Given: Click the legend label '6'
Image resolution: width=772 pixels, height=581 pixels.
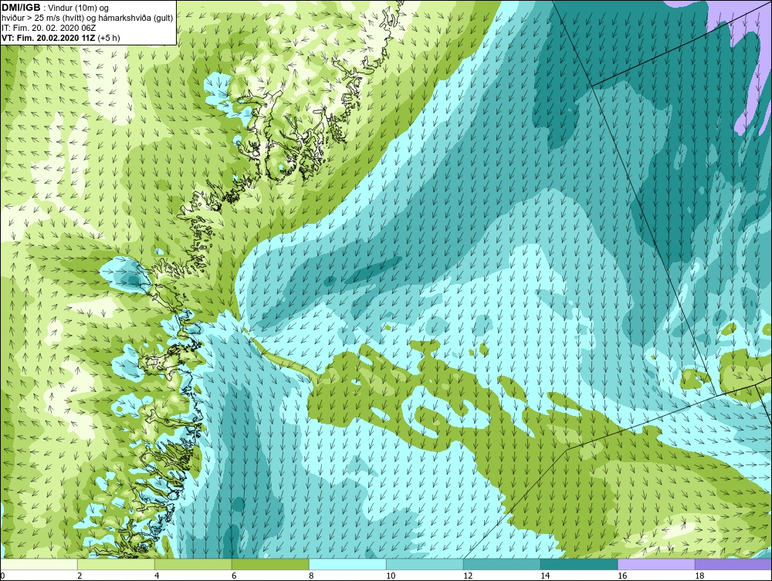Looking at the screenshot, I should pyautogui.click(x=234, y=576).
